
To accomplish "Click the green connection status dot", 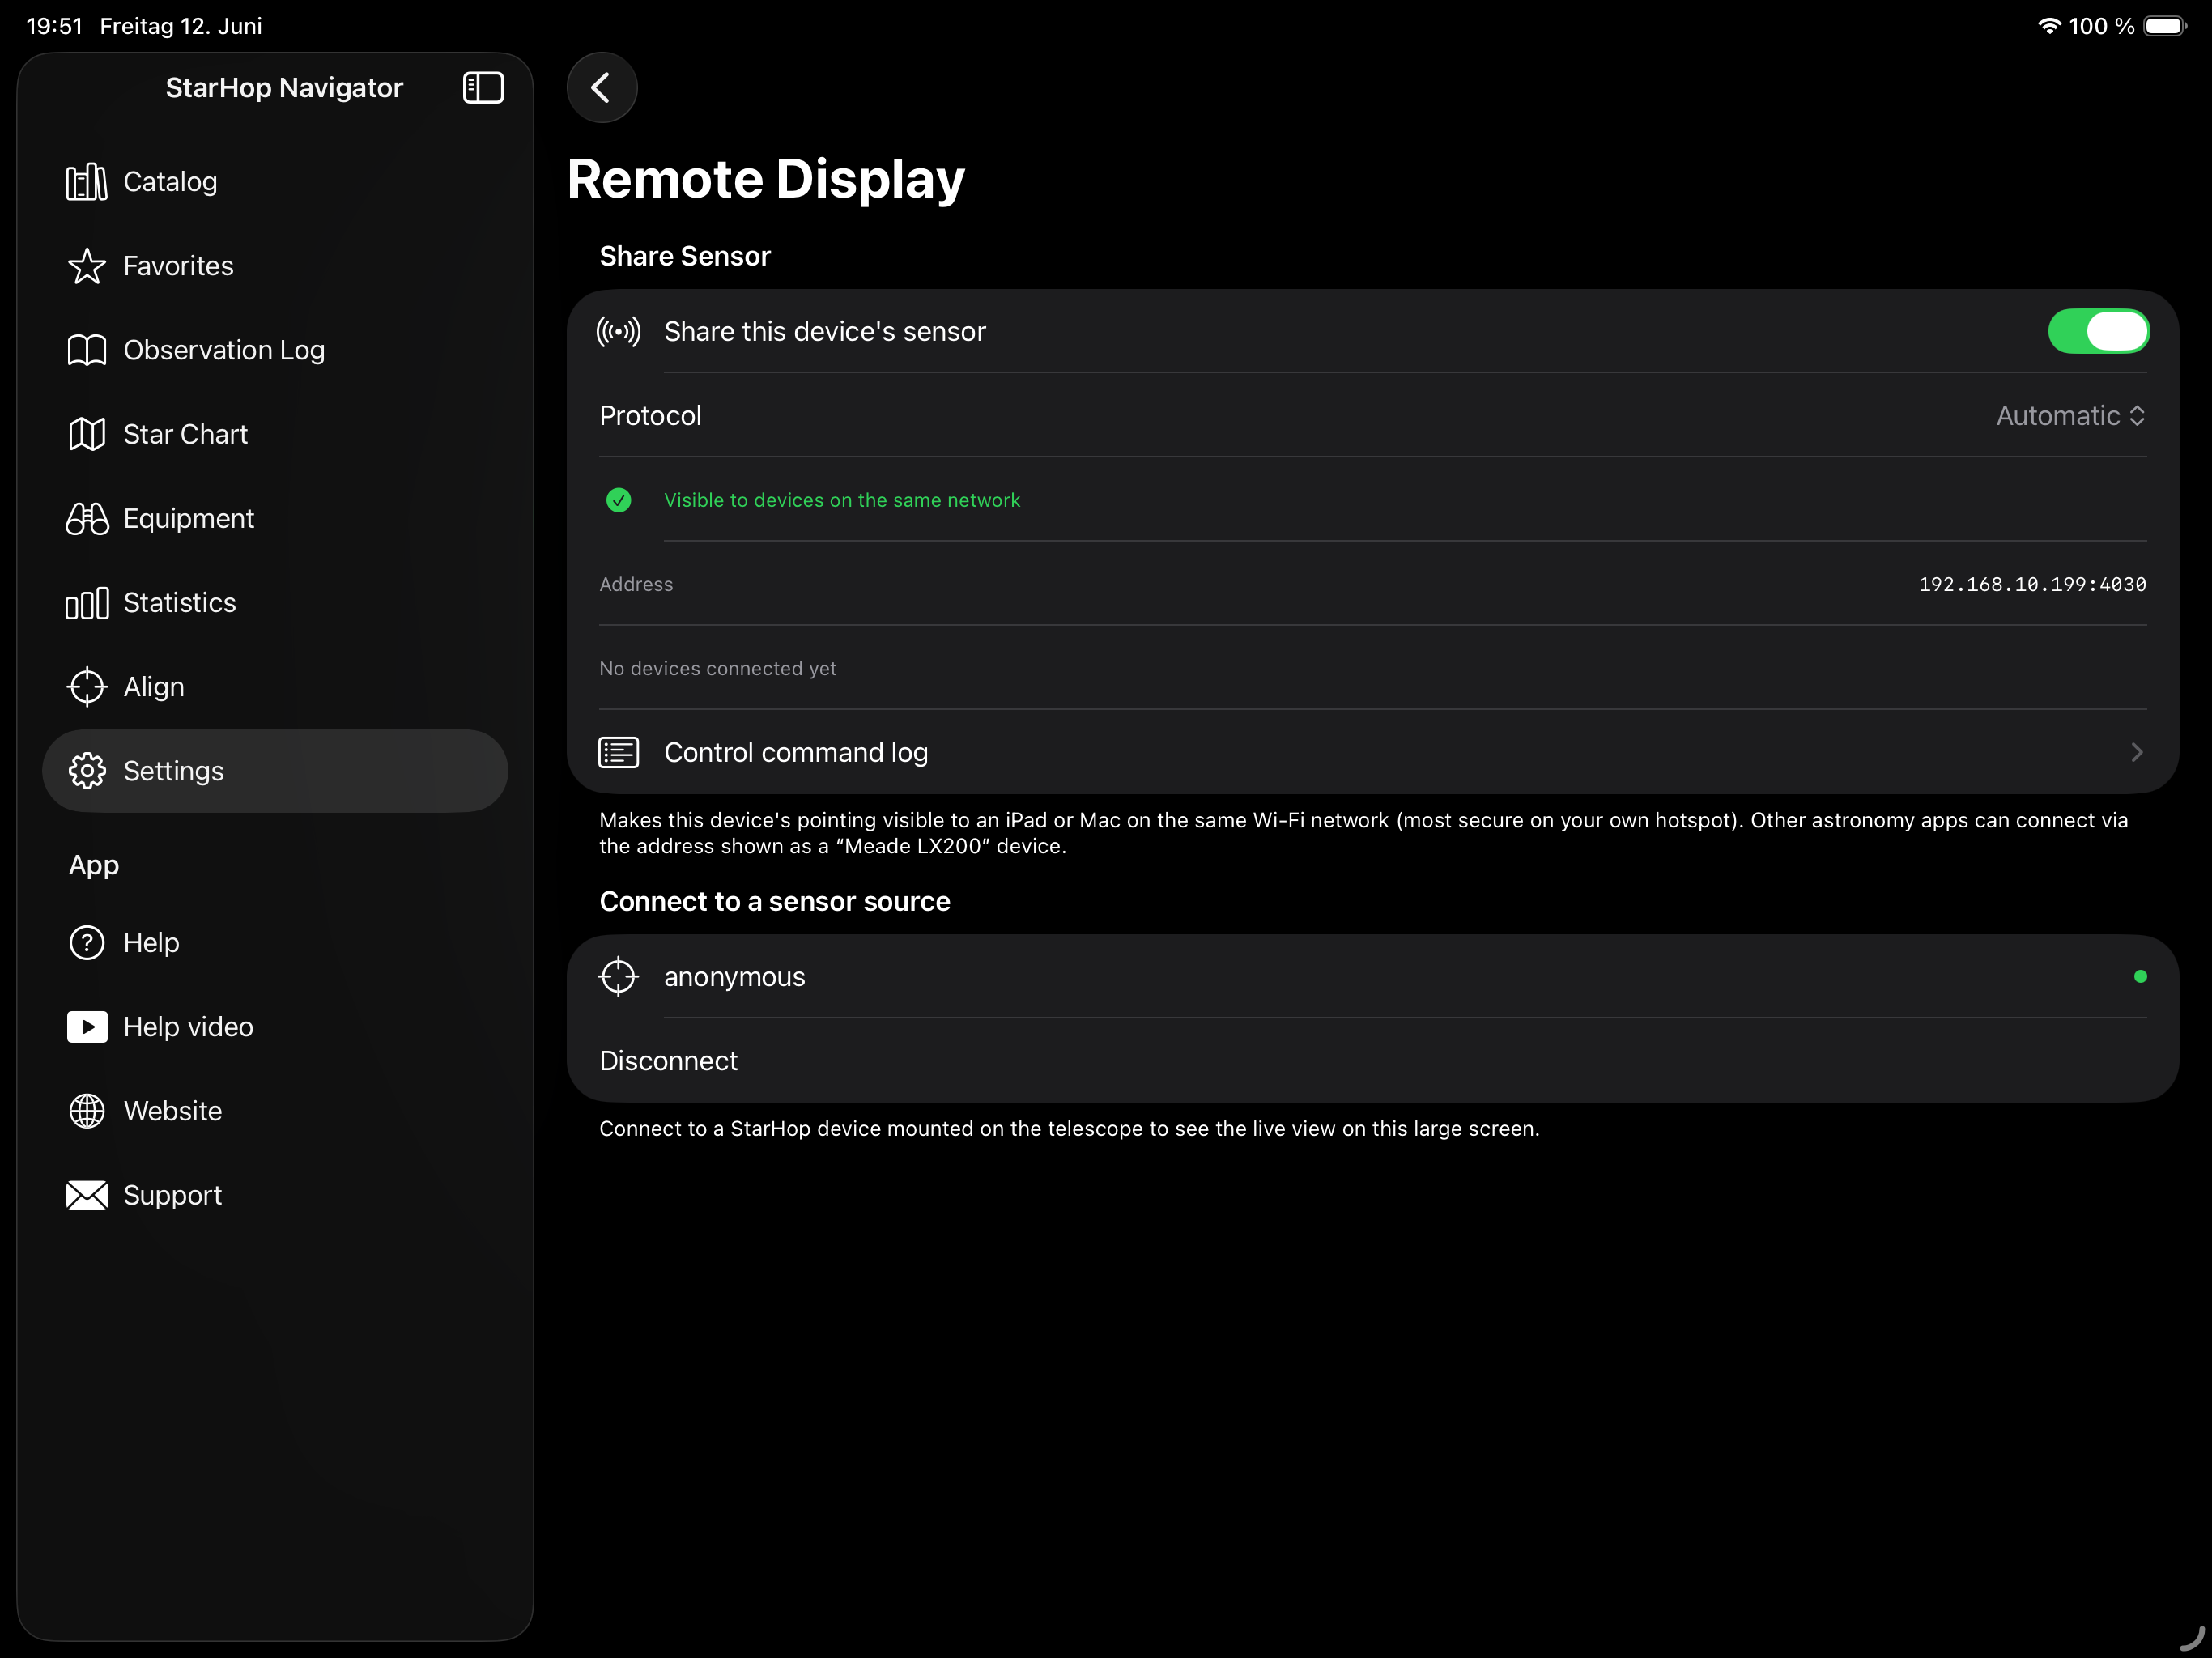I will 2140,977.
